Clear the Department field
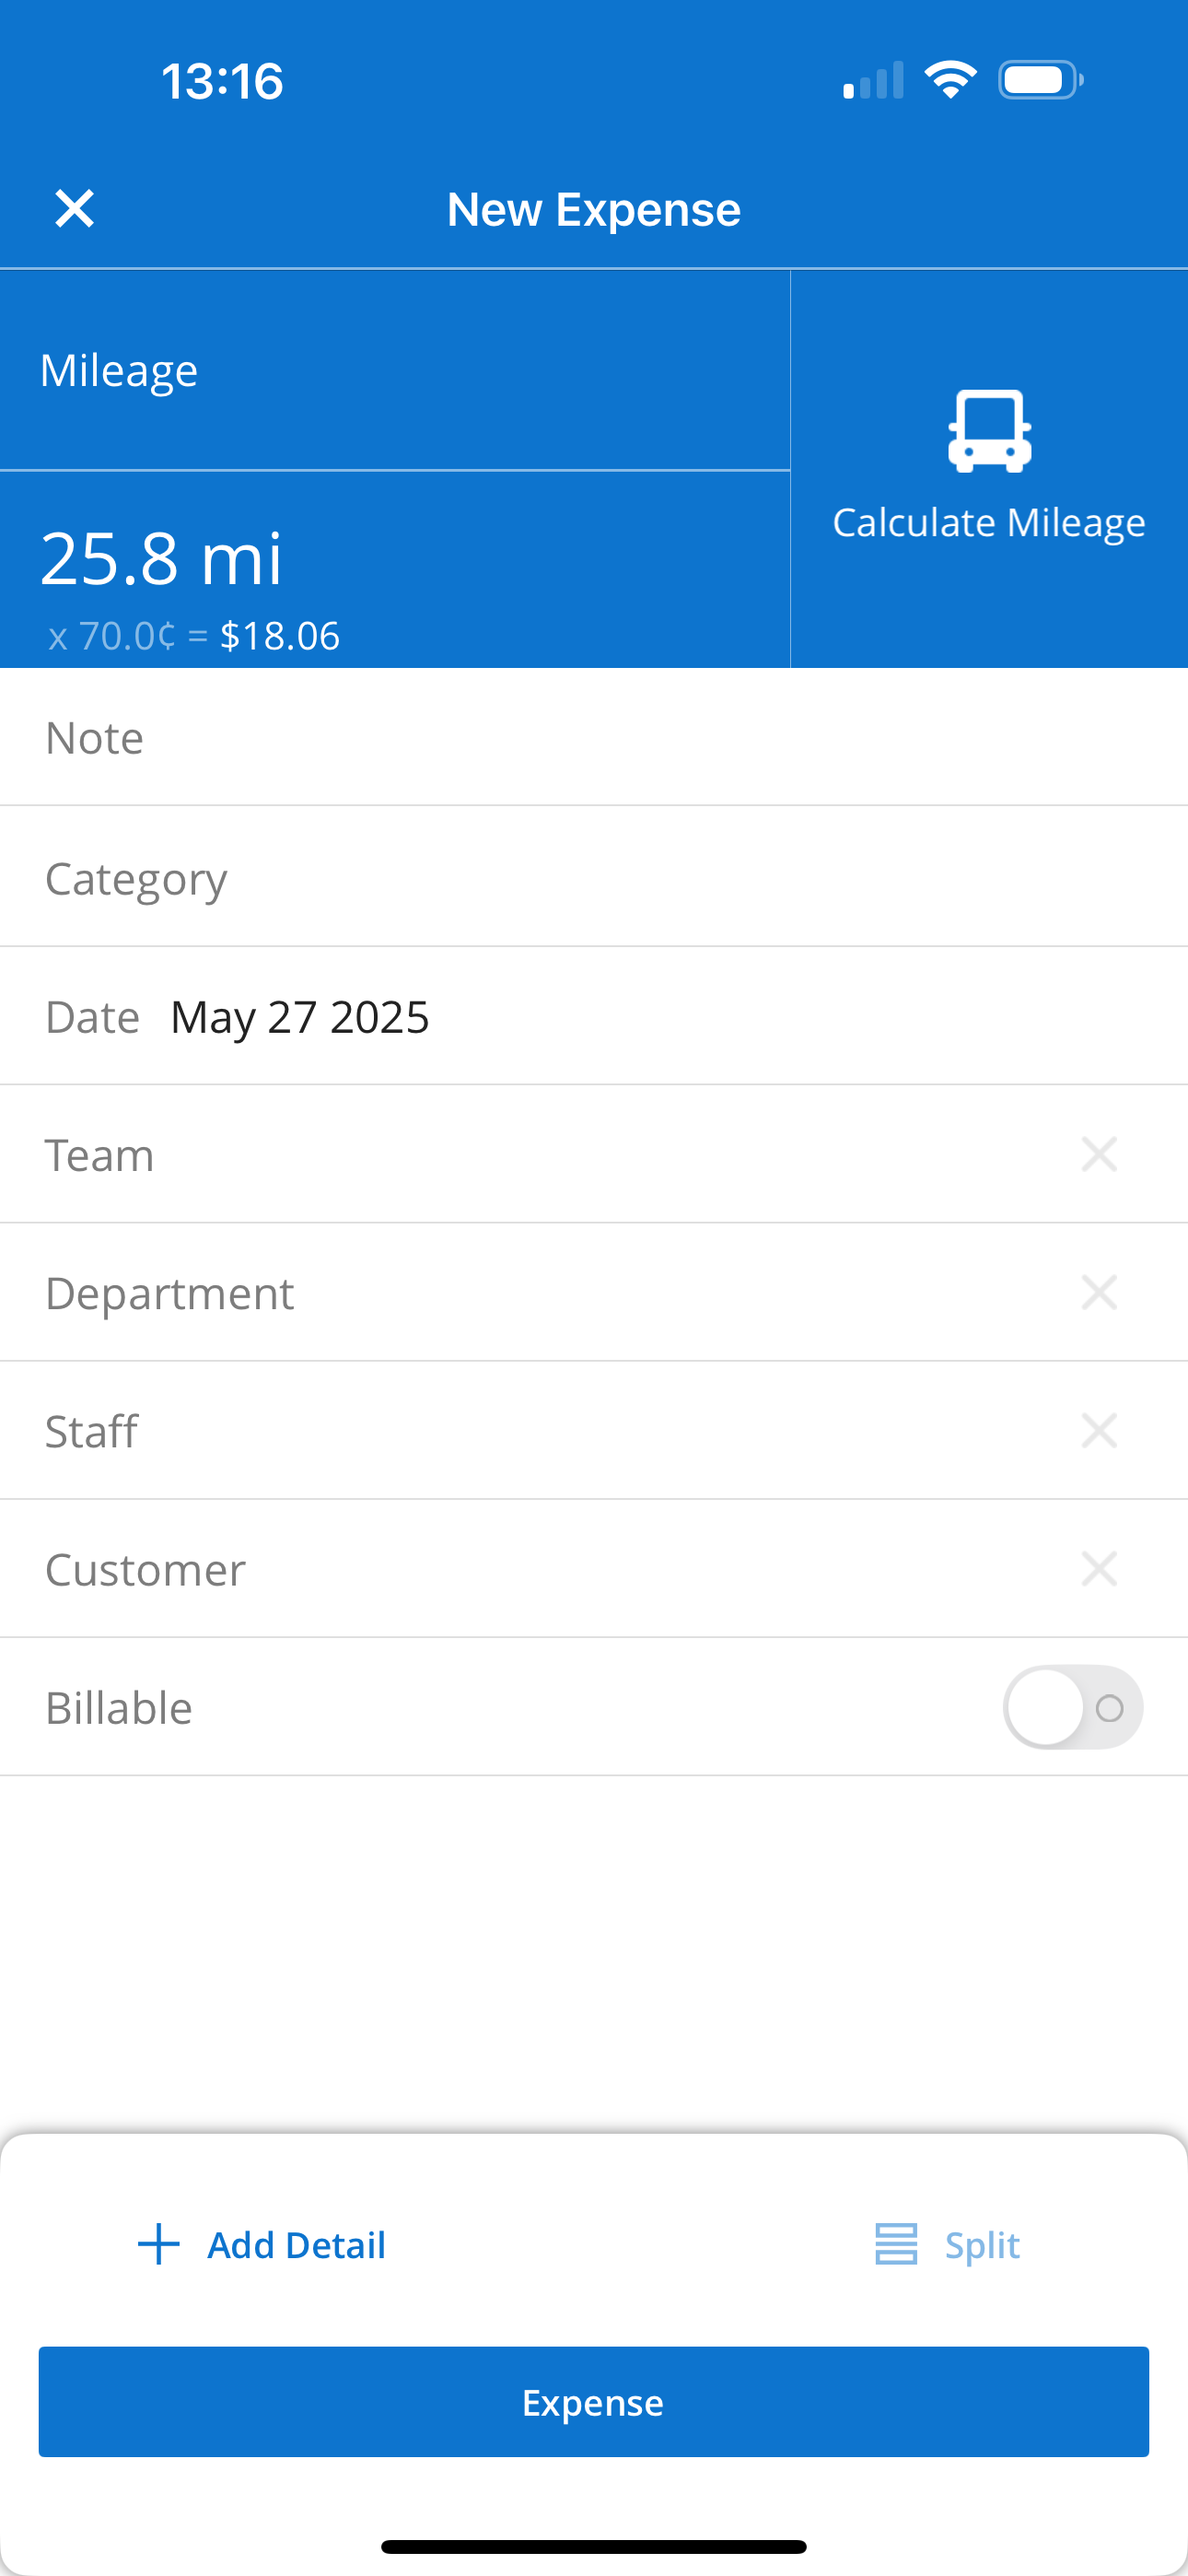 (x=1099, y=1292)
